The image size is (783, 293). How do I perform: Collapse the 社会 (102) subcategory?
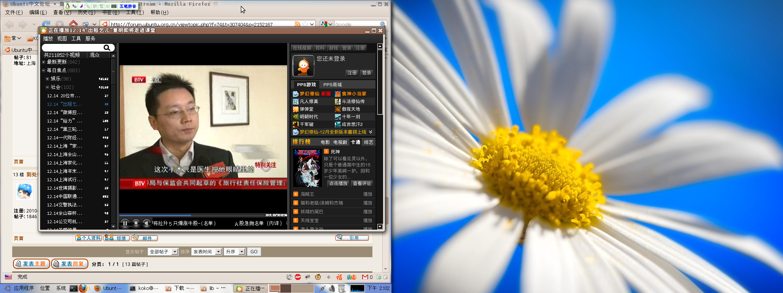pos(47,87)
